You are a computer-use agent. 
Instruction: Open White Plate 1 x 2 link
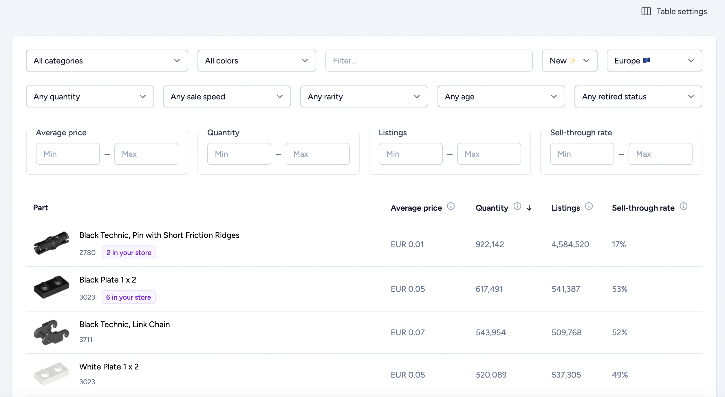pyautogui.click(x=109, y=367)
